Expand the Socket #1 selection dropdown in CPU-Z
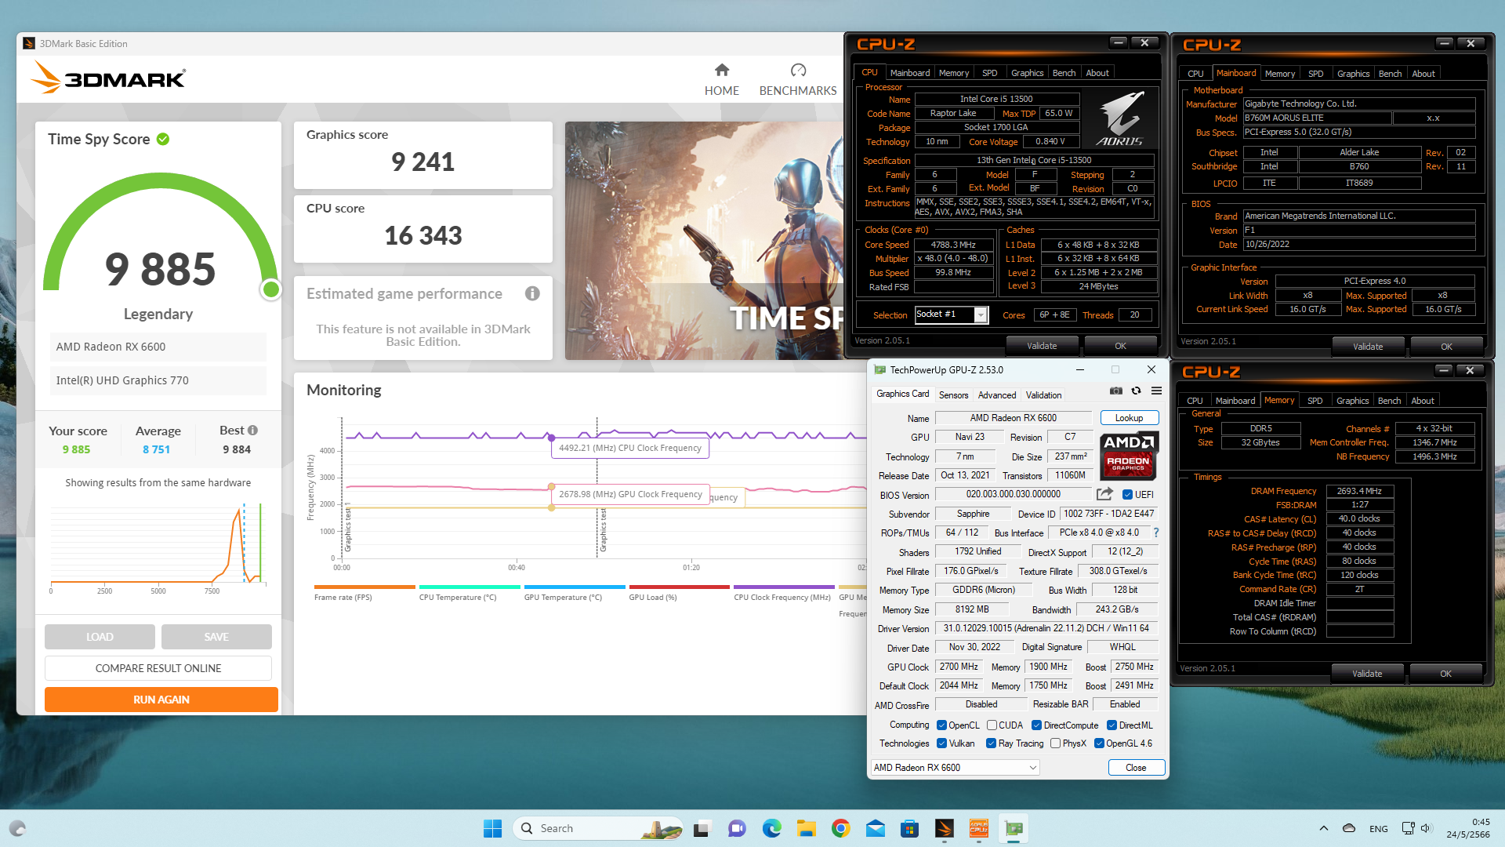 (980, 314)
